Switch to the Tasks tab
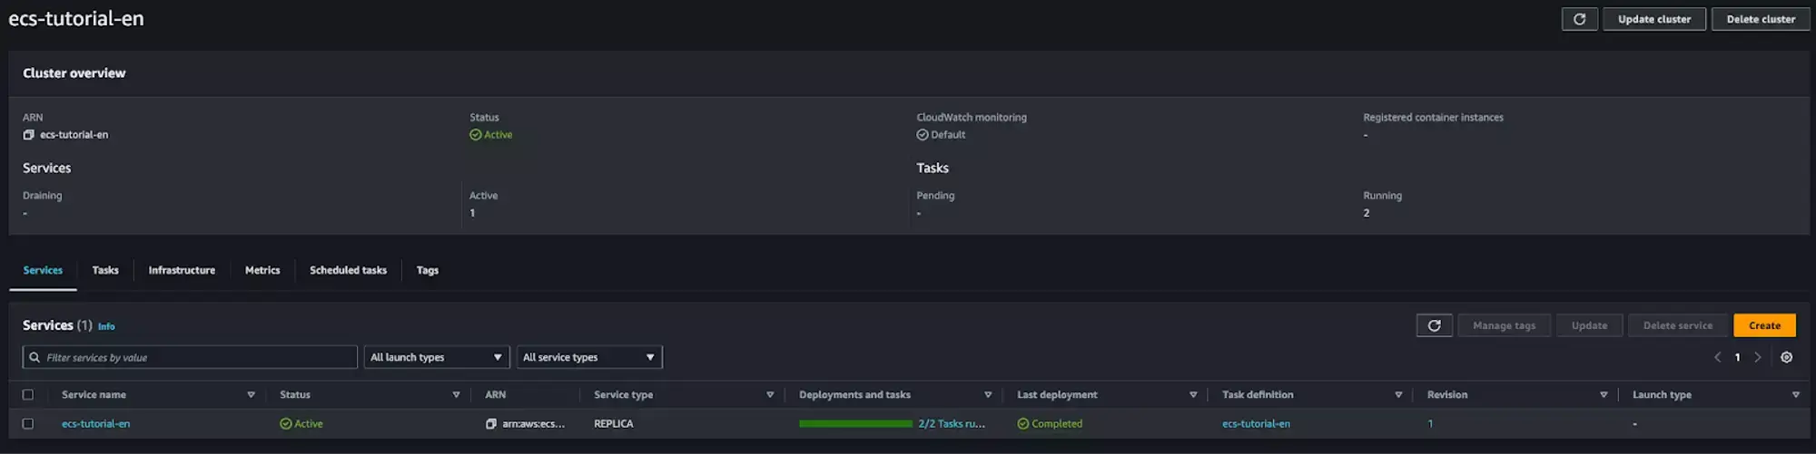The image size is (1816, 454). 105,270
